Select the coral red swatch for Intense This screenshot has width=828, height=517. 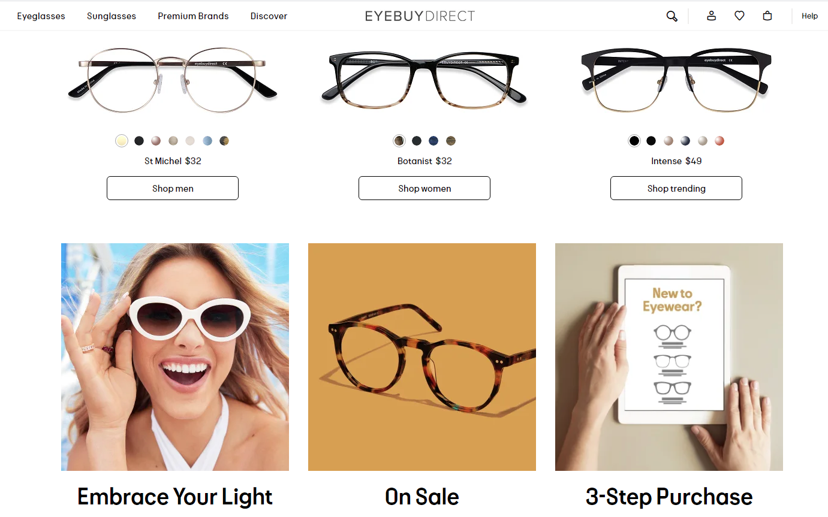(x=719, y=141)
